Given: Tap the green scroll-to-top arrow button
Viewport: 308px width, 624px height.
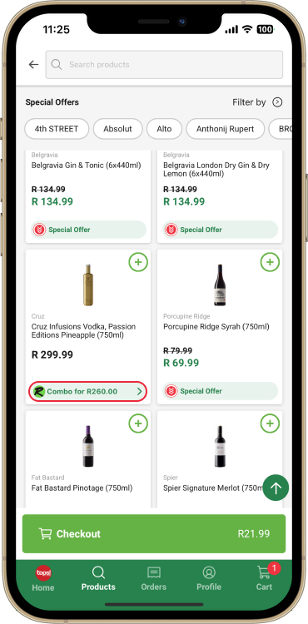Looking at the screenshot, I should point(276,488).
